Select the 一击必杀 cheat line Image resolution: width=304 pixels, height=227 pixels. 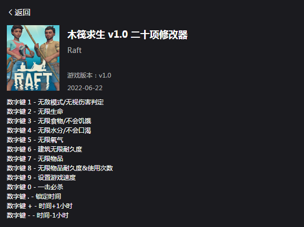35,187
